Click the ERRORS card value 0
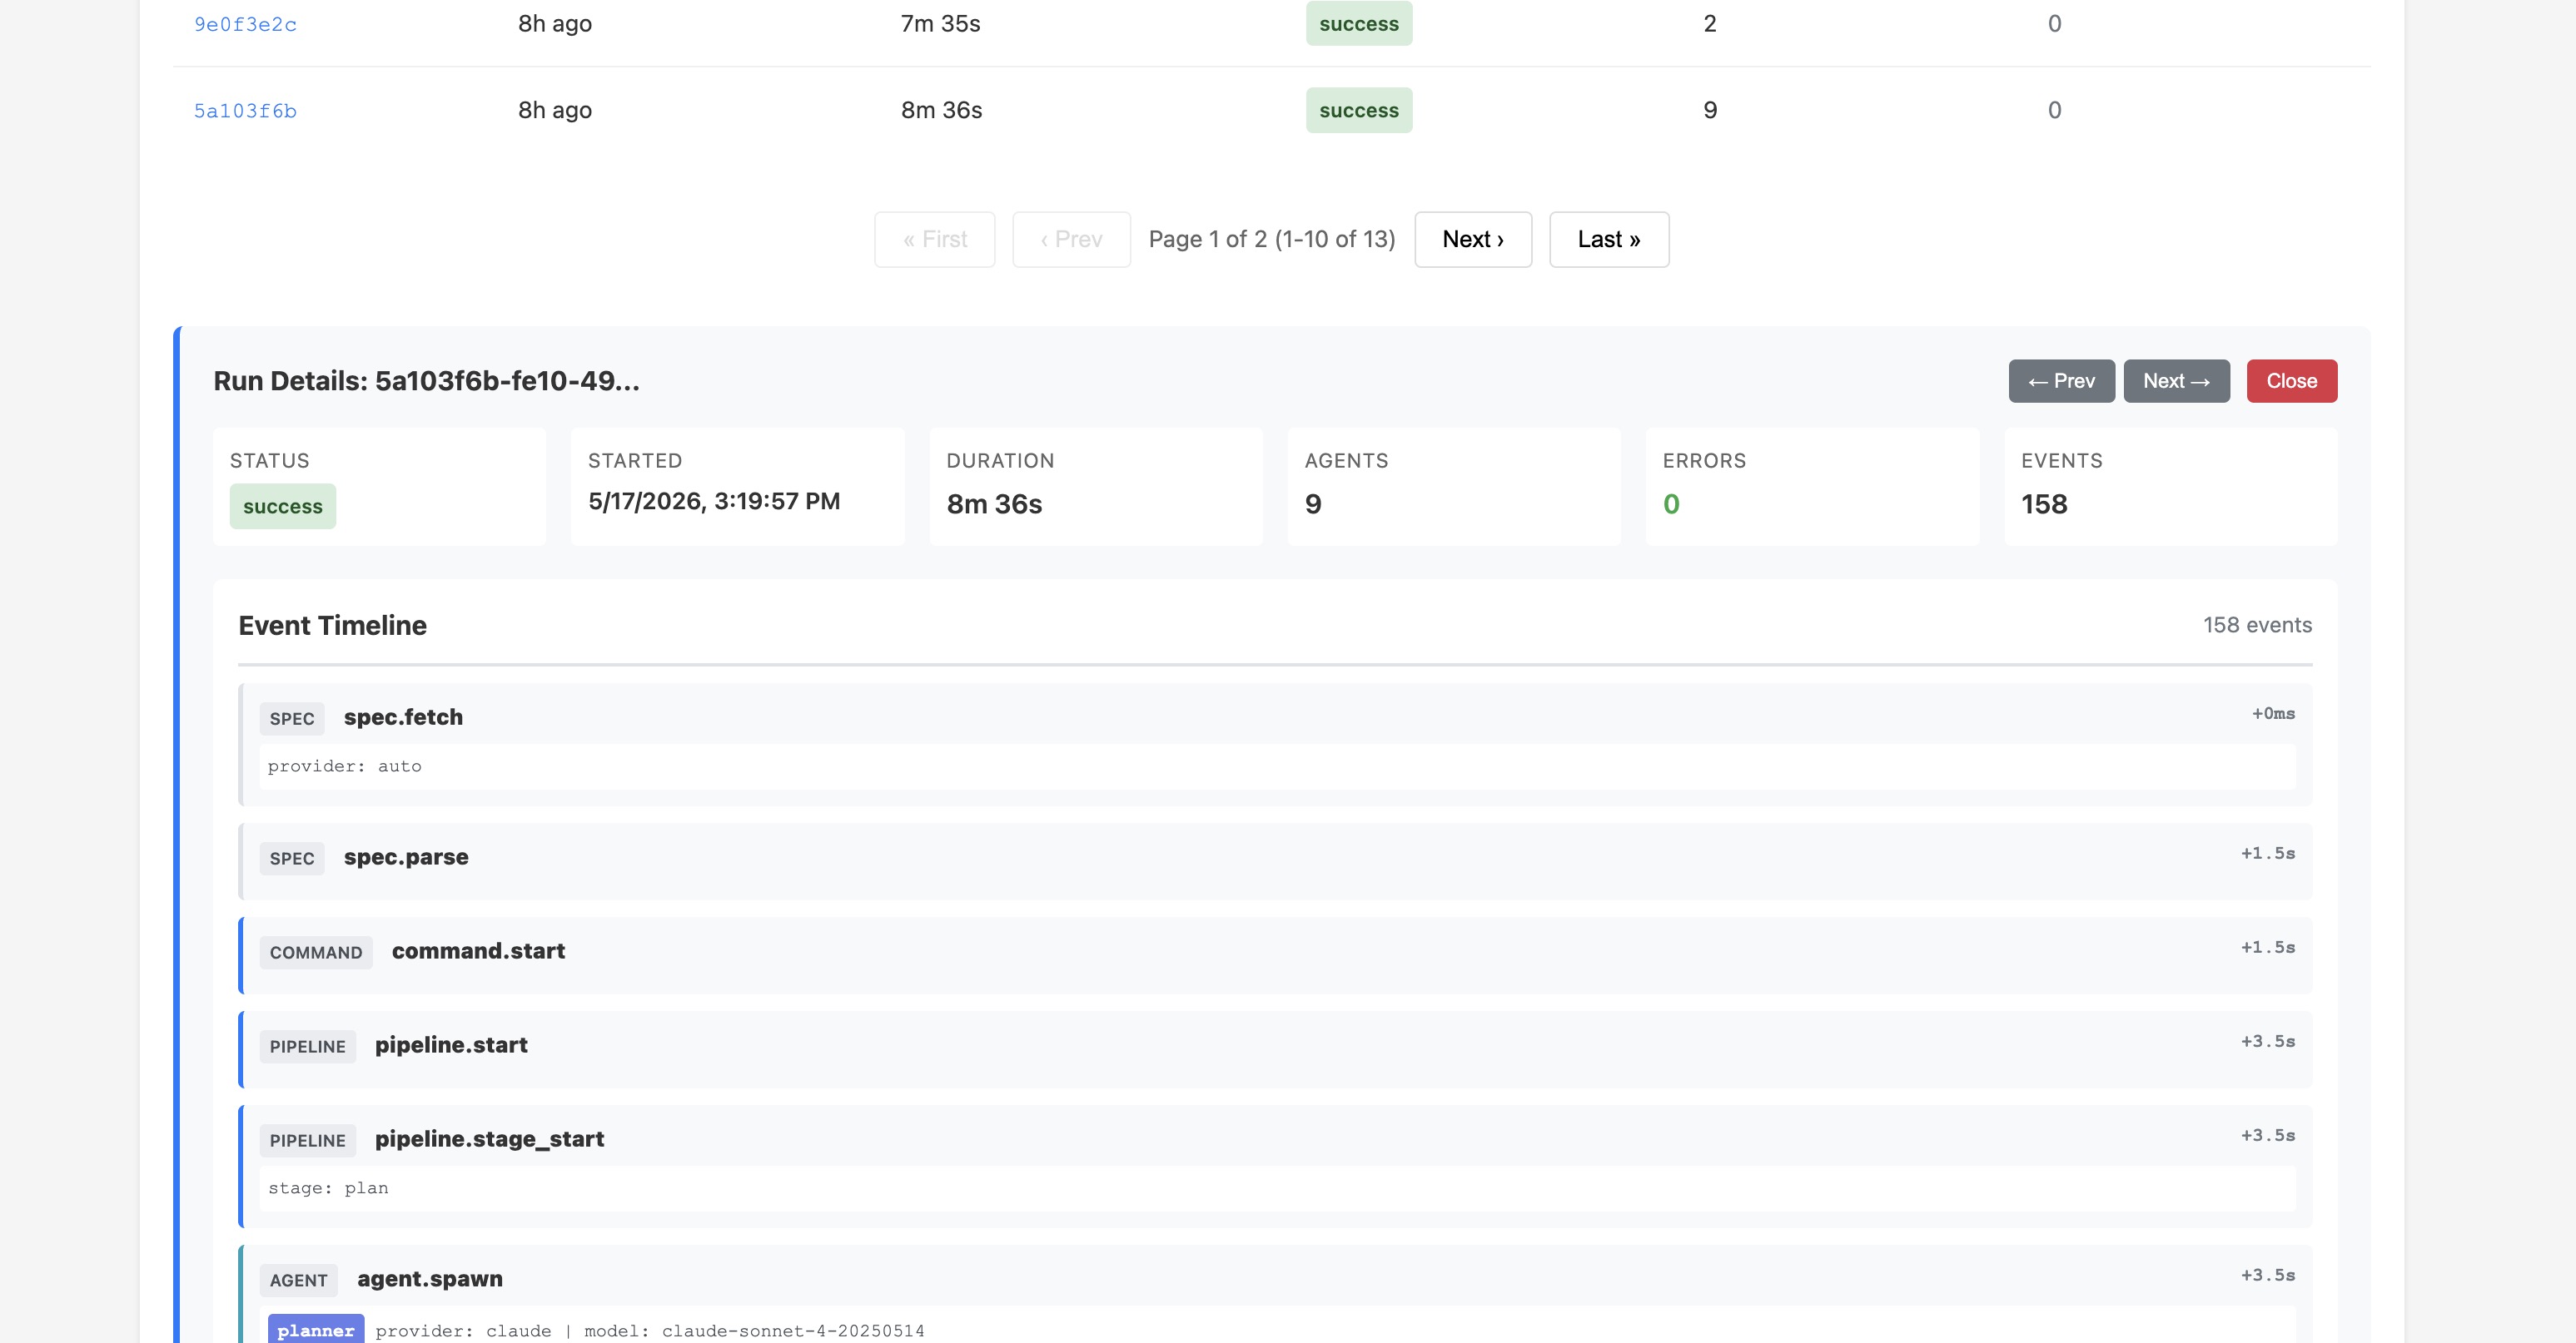Image resolution: width=2576 pixels, height=1343 pixels. pyautogui.click(x=1671, y=504)
